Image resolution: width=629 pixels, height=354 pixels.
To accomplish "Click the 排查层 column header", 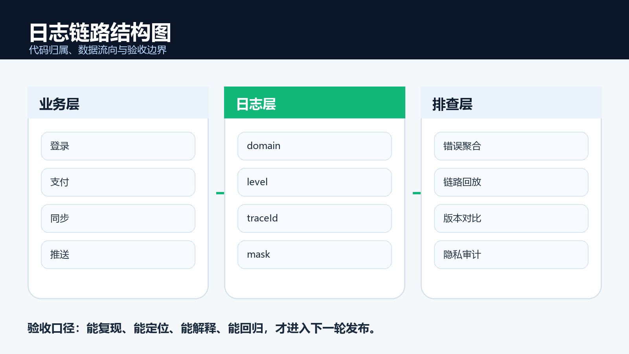I will coord(511,102).
